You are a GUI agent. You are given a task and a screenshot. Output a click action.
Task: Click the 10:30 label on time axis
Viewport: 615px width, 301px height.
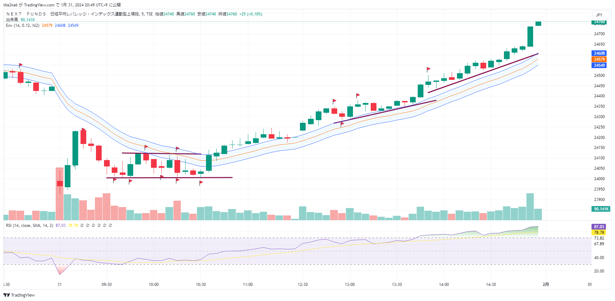coord(201,285)
